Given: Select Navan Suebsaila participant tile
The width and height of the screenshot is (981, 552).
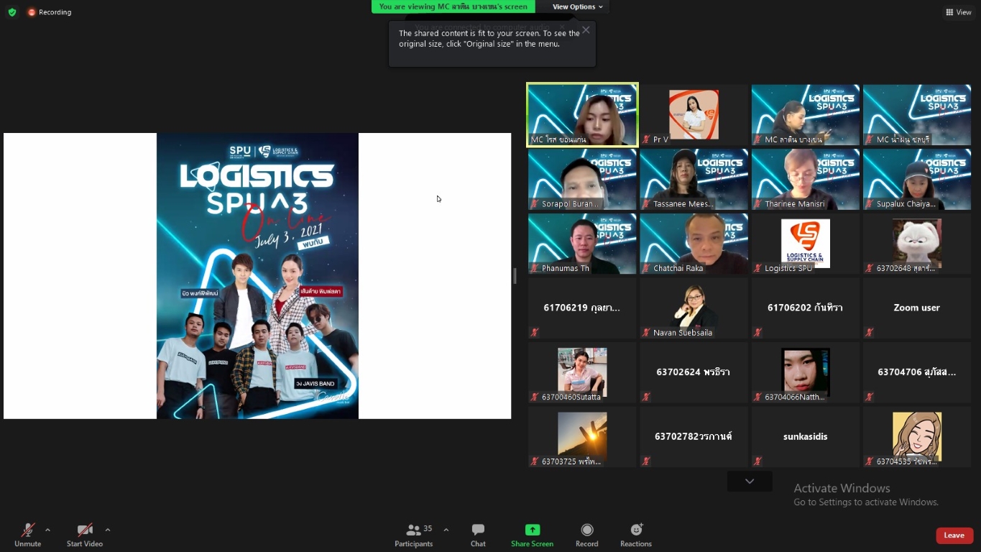Looking at the screenshot, I should pyautogui.click(x=694, y=308).
